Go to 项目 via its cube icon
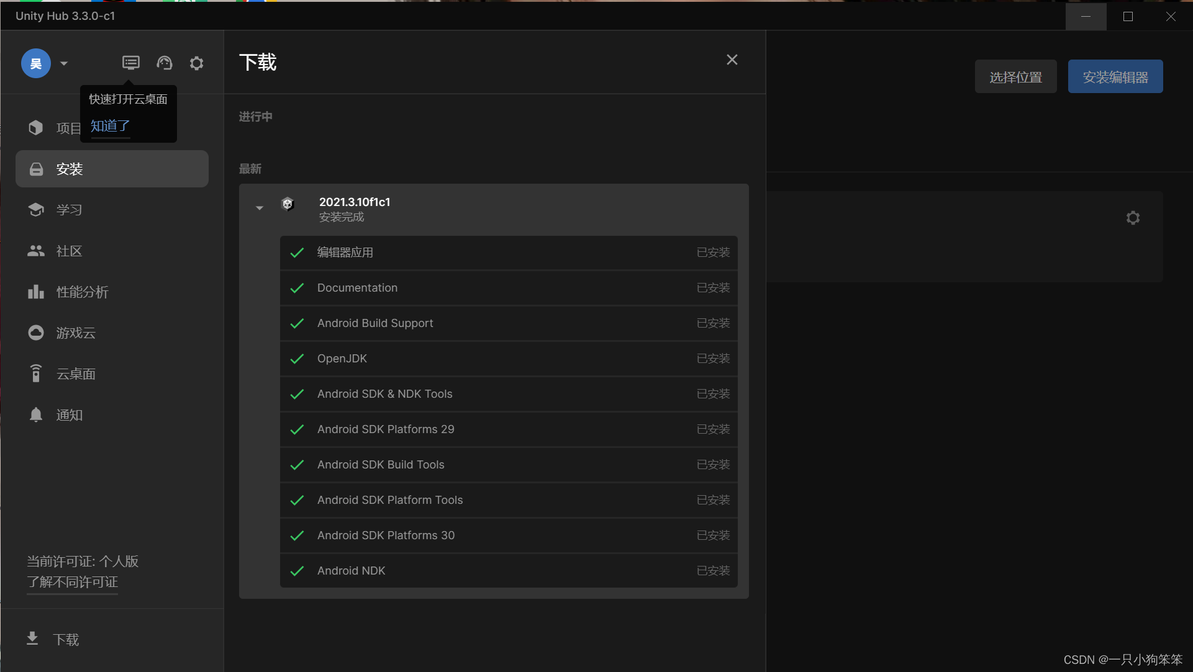The image size is (1193, 672). coord(36,128)
